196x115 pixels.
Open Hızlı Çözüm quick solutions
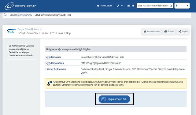(105, 6)
